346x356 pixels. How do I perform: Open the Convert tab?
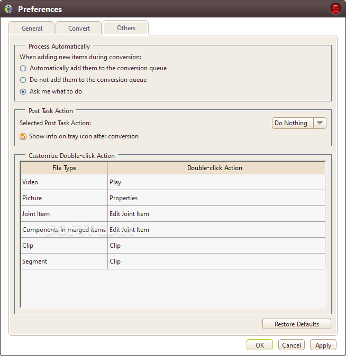tap(79, 28)
